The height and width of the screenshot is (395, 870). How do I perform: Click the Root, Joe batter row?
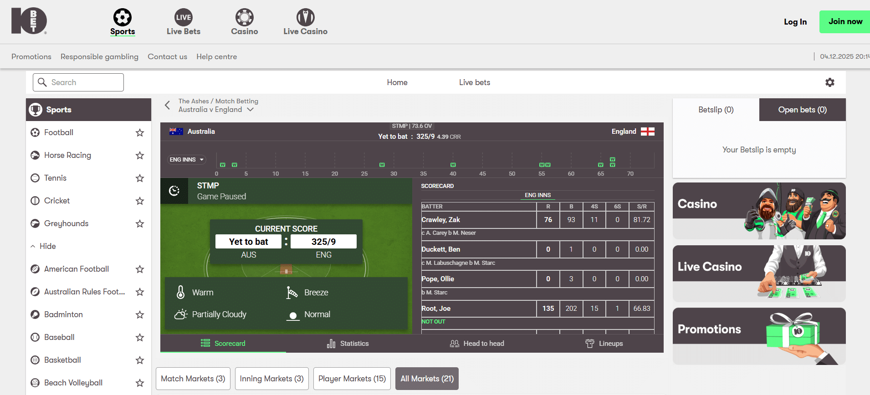(538, 309)
